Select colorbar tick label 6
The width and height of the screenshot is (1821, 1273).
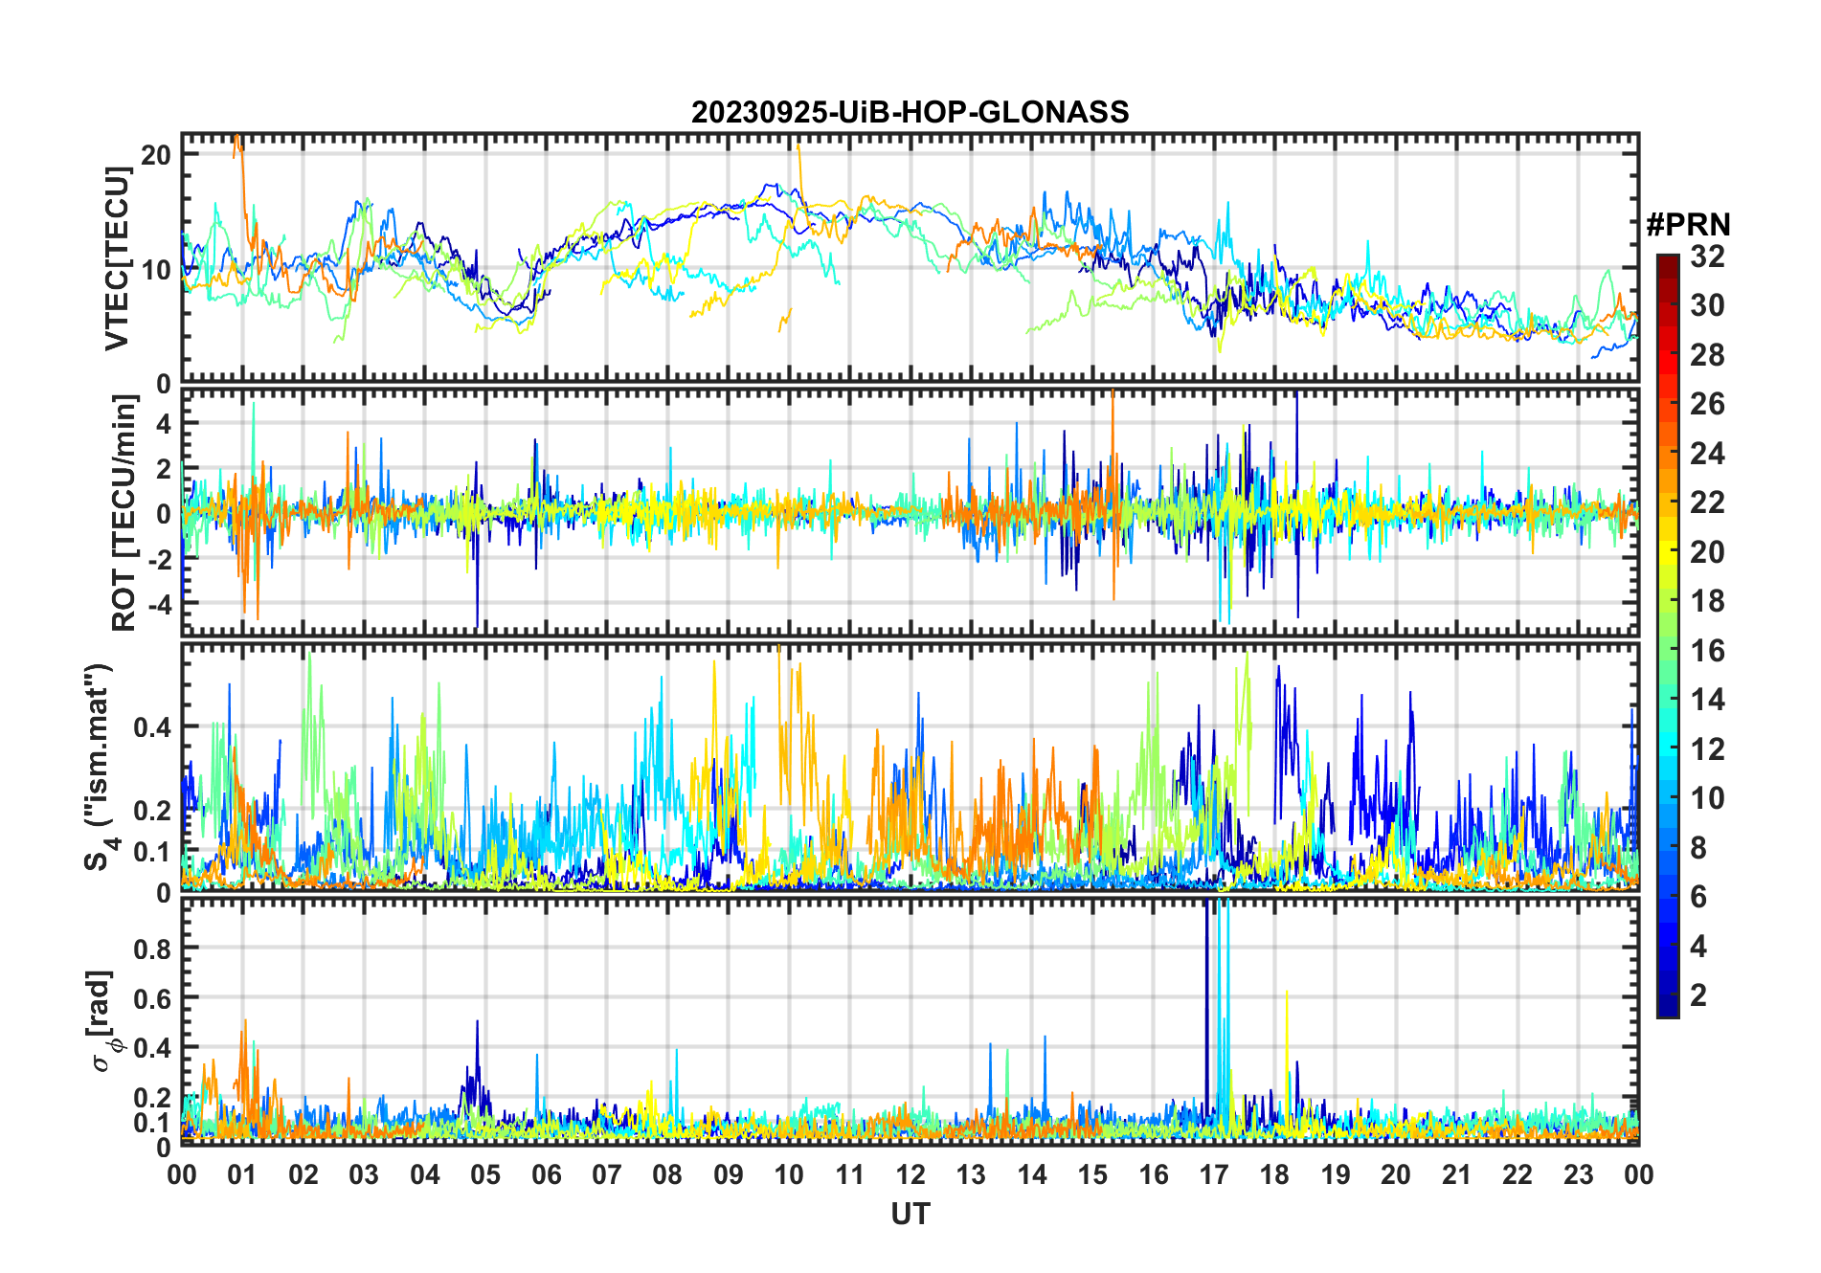1698,897
